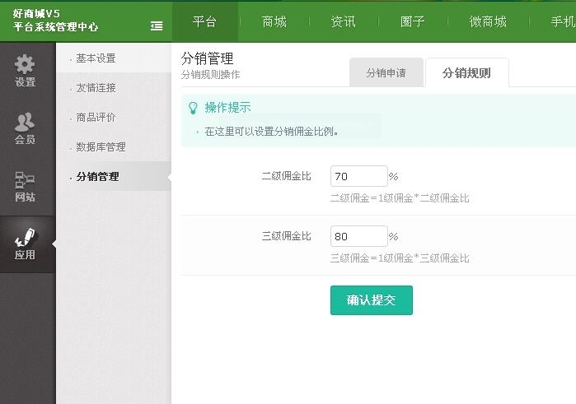Screen dimensions: 576x404
Task: Switch to the 微商城 top menu
Action: pyautogui.click(x=488, y=21)
